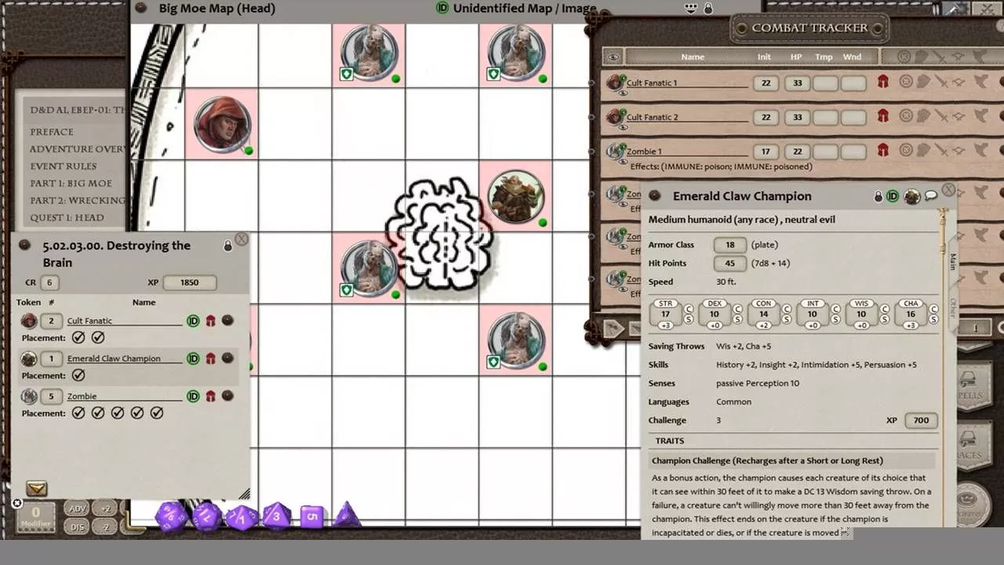Open the attack sword section for Cult Fanatic 1
Screen dimensions: 1004x565
(941, 82)
